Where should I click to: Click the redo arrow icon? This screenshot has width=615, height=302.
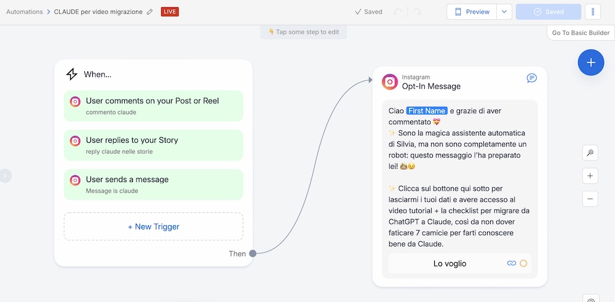pos(418,12)
